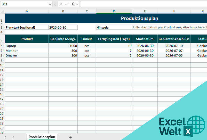
Task: Select row 3 header
Action: tap(2, 27)
